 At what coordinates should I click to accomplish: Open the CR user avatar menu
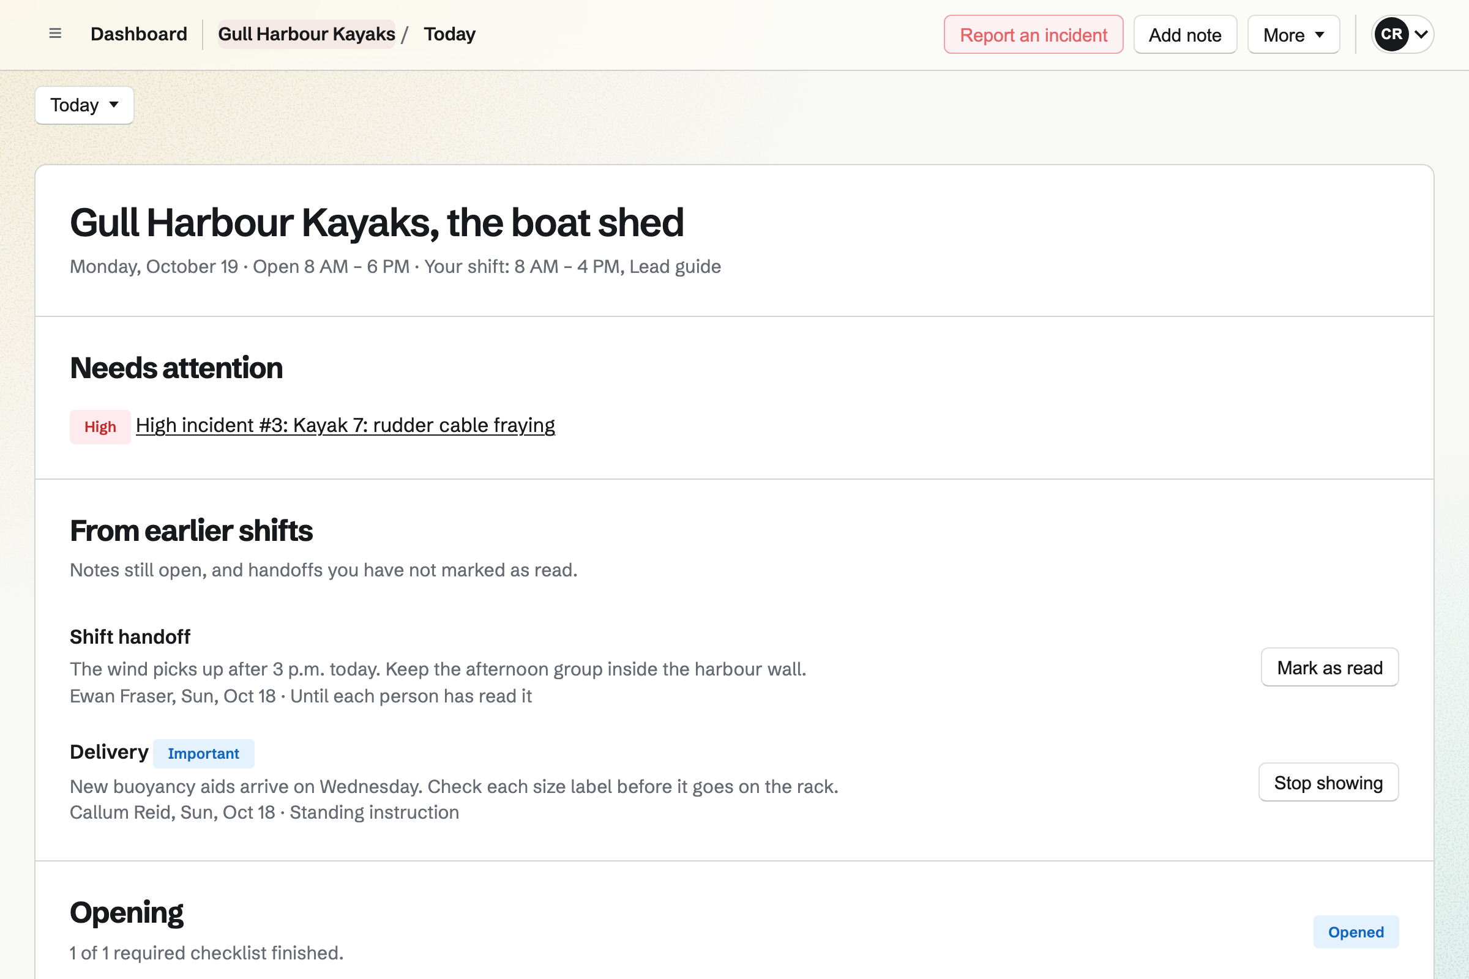click(1402, 34)
